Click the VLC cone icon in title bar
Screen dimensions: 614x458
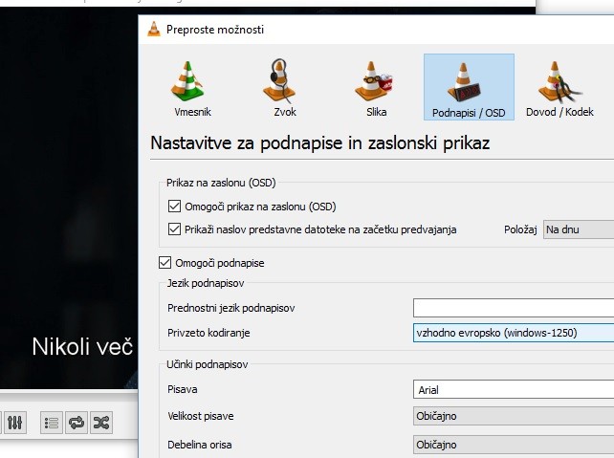(x=154, y=29)
